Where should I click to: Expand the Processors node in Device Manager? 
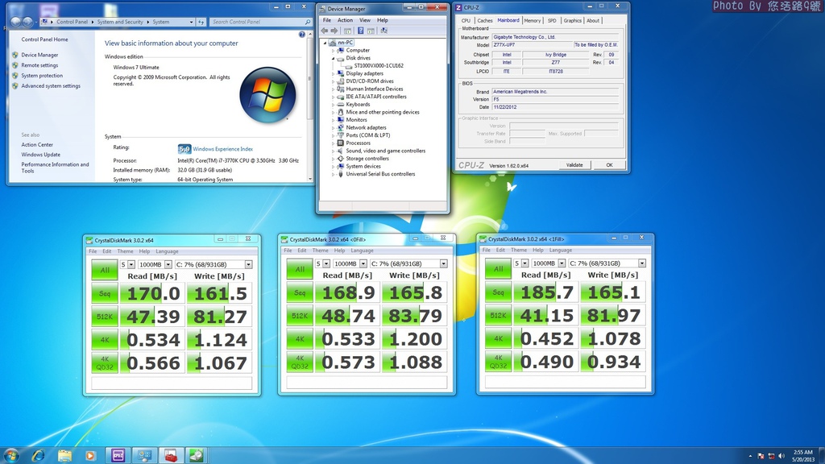click(x=333, y=143)
